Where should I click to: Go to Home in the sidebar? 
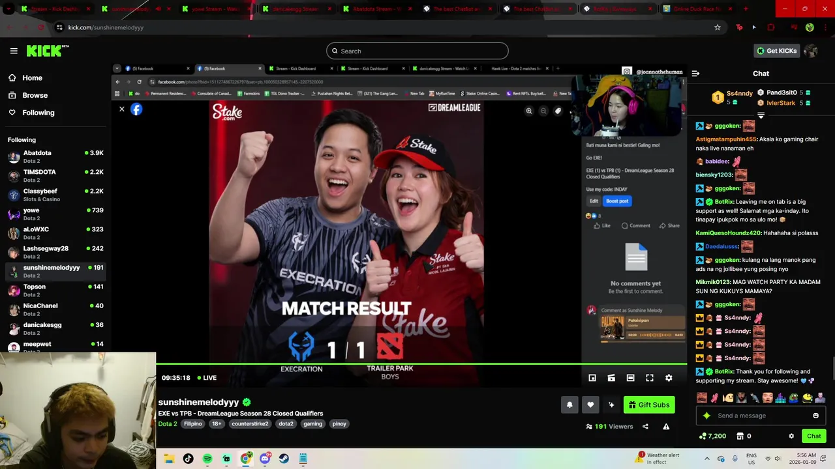(x=32, y=78)
